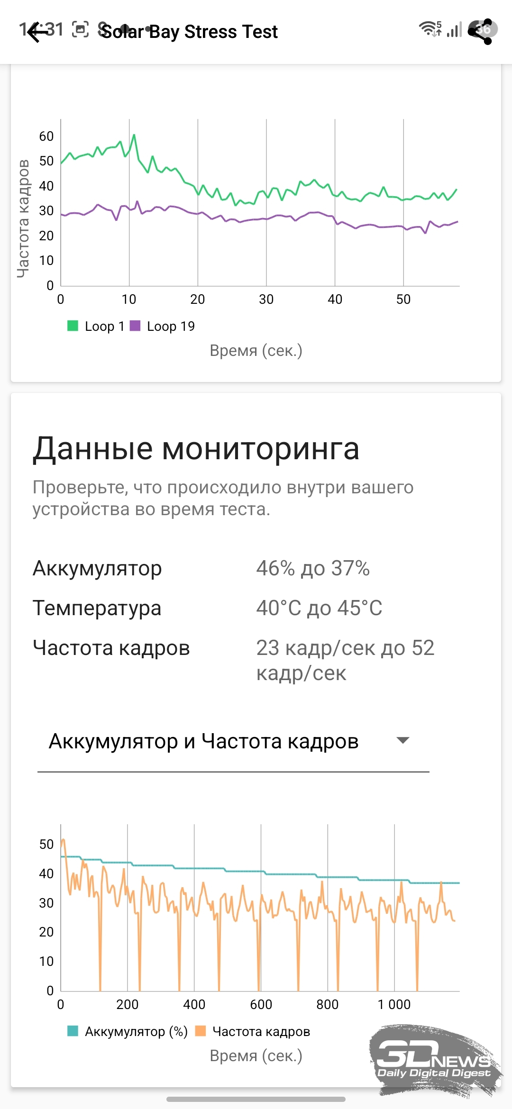Image resolution: width=512 pixels, height=1109 pixels.
Task: Tap the battery value 46% до 37%
Action: [x=313, y=568]
